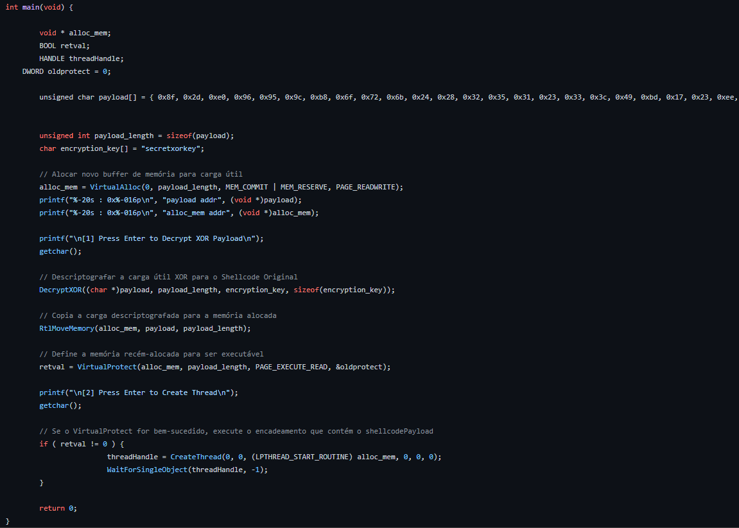Click the 'return 0;' statement
739x528 pixels.
[x=58, y=508]
